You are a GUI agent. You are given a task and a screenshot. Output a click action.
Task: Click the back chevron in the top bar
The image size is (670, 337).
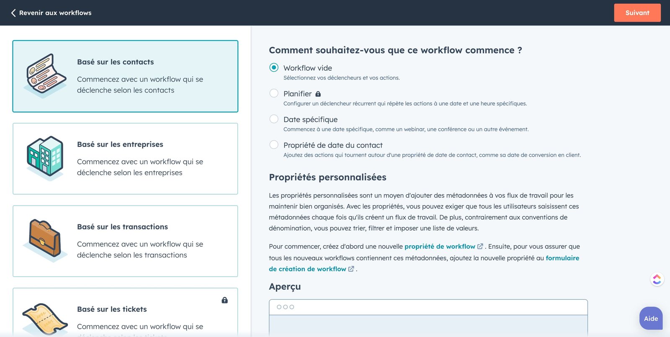(x=13, y=13)
